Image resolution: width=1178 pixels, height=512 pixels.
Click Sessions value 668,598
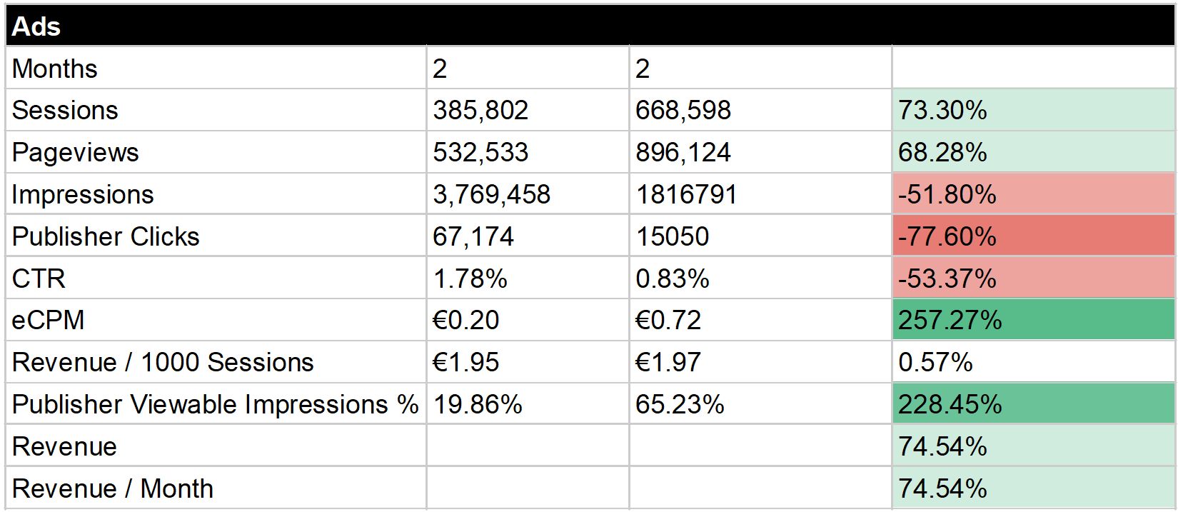[683, 111]
